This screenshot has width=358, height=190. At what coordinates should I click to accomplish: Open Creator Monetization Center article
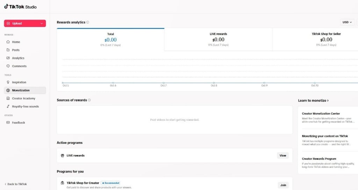pyautogui.click(x=328, y=118)
